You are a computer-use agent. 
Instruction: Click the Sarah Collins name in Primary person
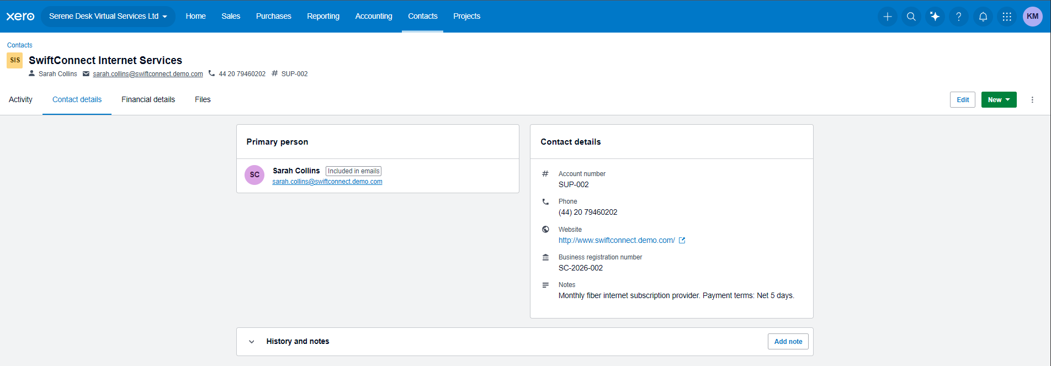click(x=296, y=171)
